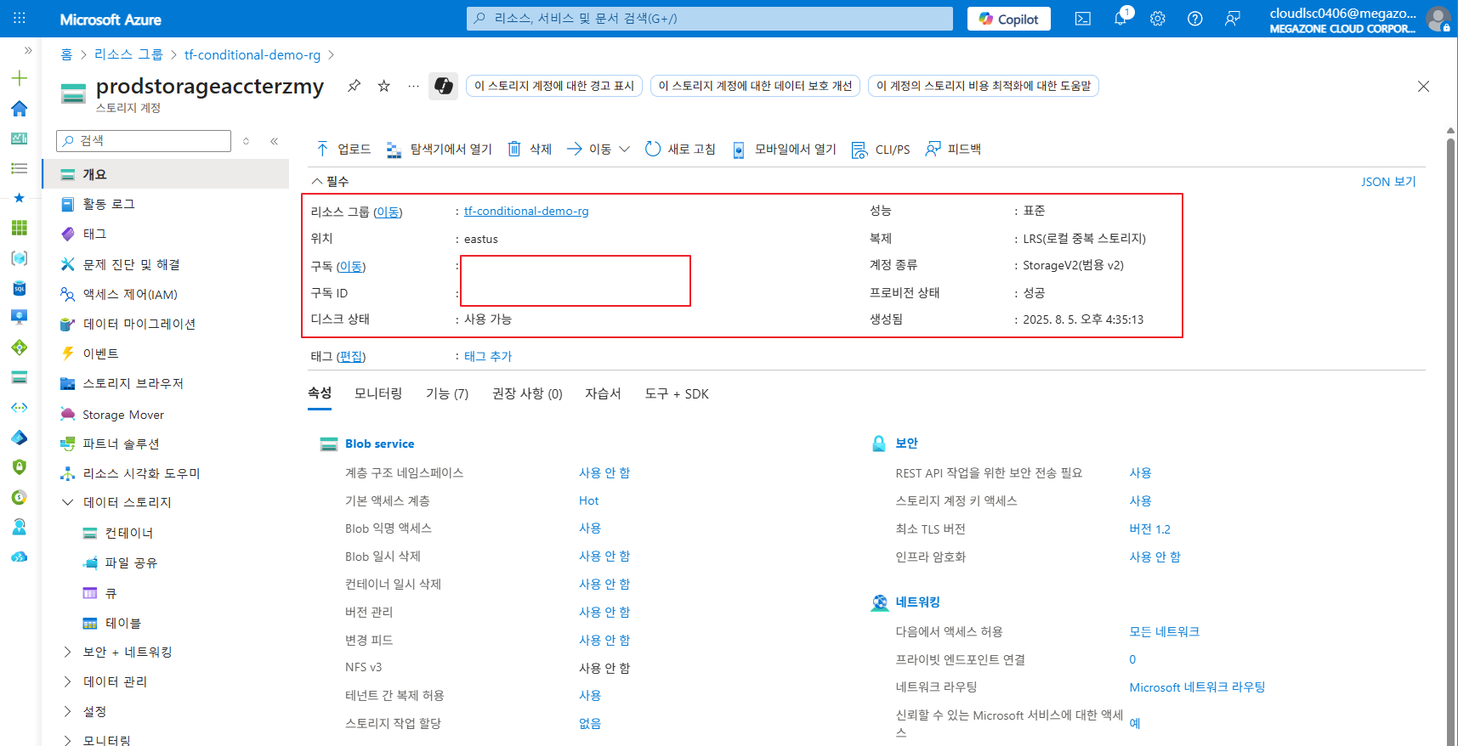1458x746 pixels.
Task: Click suggestion about storage account alerts
Action: [x=554, y=86]
